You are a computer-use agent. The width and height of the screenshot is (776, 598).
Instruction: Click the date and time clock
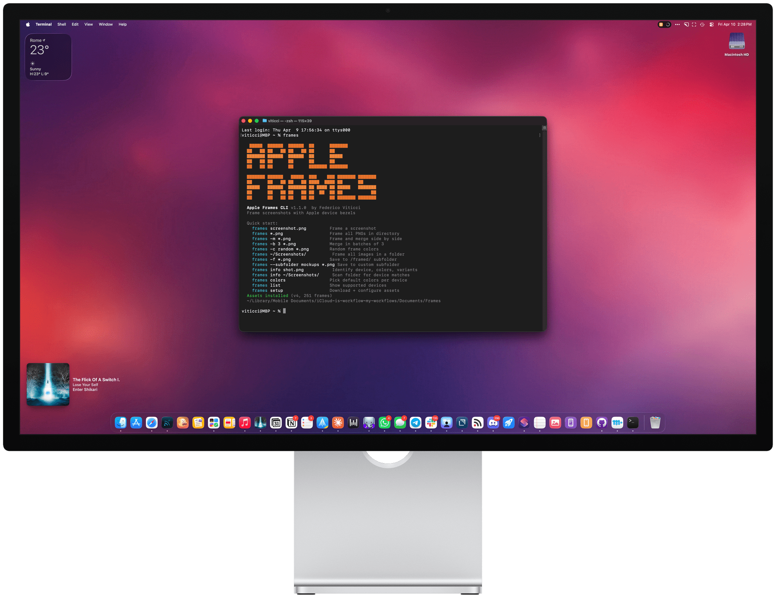[x=735, y=24]
